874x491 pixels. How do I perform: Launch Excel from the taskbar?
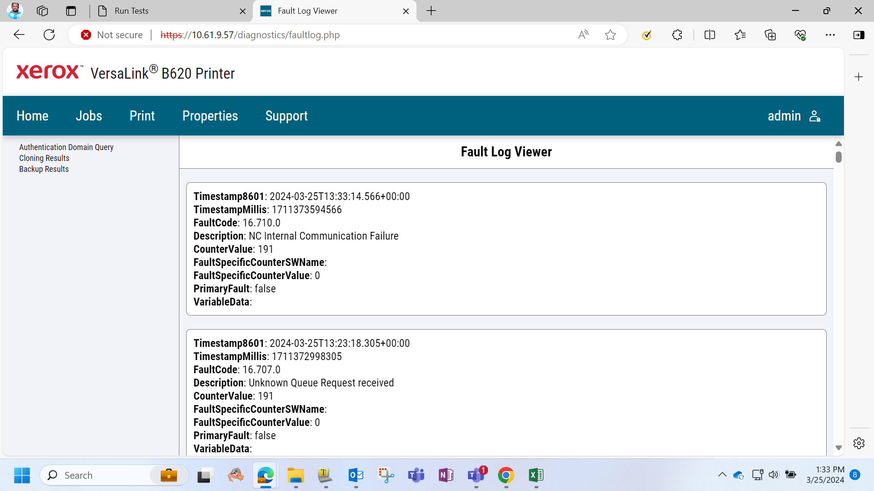[536, 476]
